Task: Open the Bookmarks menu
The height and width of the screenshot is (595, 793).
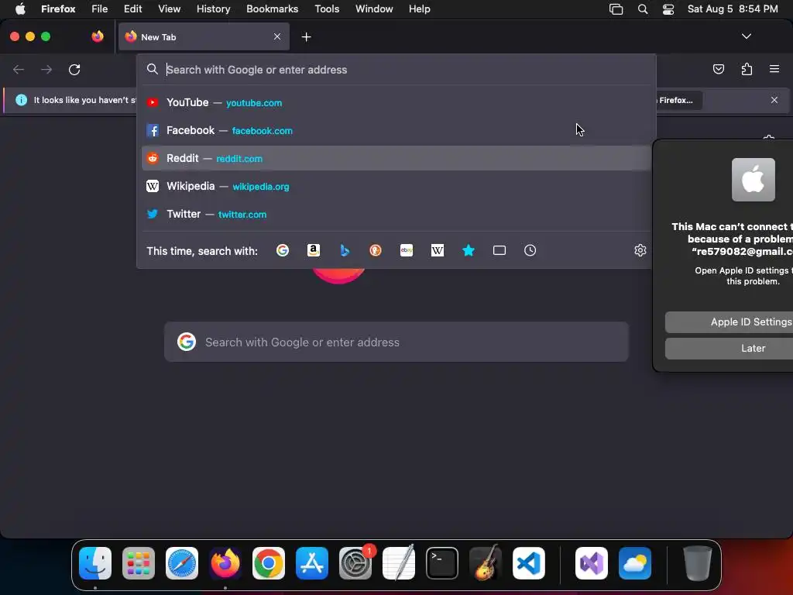Action: click(x=272, y=9)
